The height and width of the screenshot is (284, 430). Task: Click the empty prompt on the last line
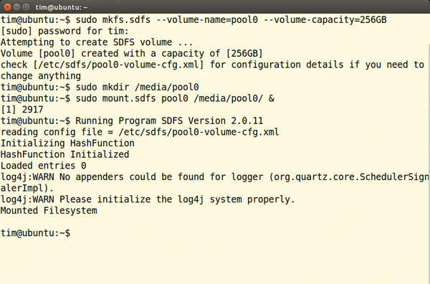tap(36, 233)
